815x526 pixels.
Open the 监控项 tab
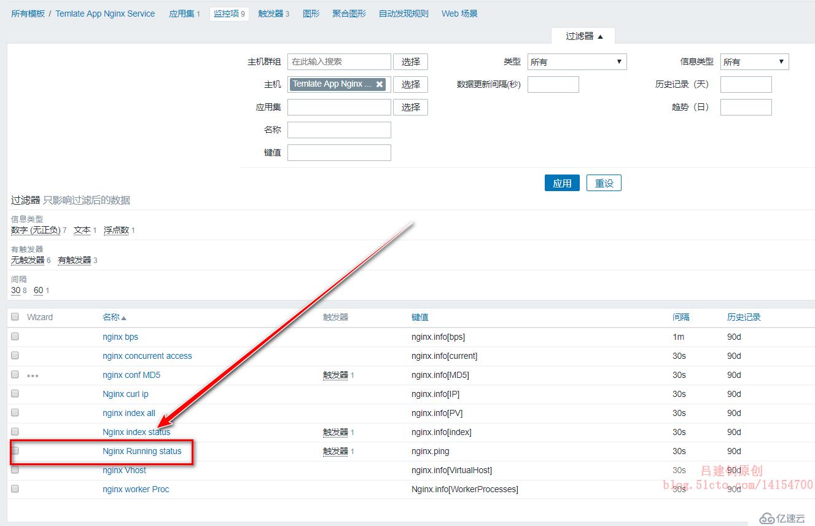(x=229, y=14)
